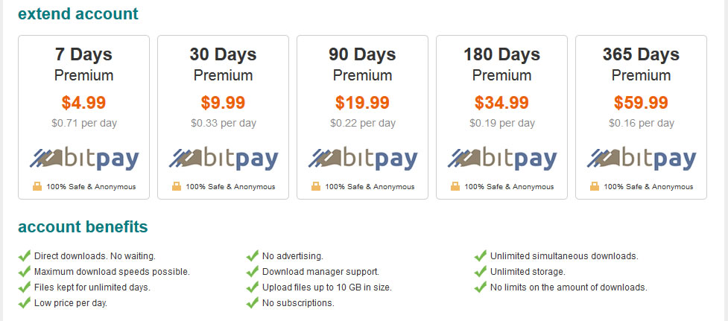Click the checkmark next to Low price per day

click(x=24, y=303)
